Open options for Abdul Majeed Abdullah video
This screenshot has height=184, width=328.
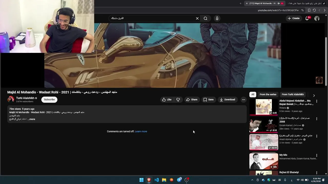coord(317,101)
